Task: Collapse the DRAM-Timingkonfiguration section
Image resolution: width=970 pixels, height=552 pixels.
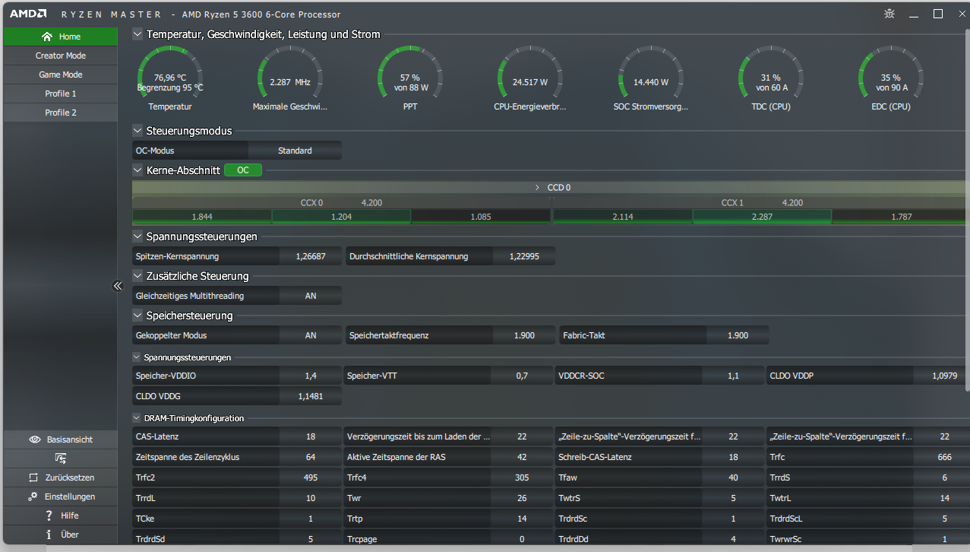Action: coord(137,418)
